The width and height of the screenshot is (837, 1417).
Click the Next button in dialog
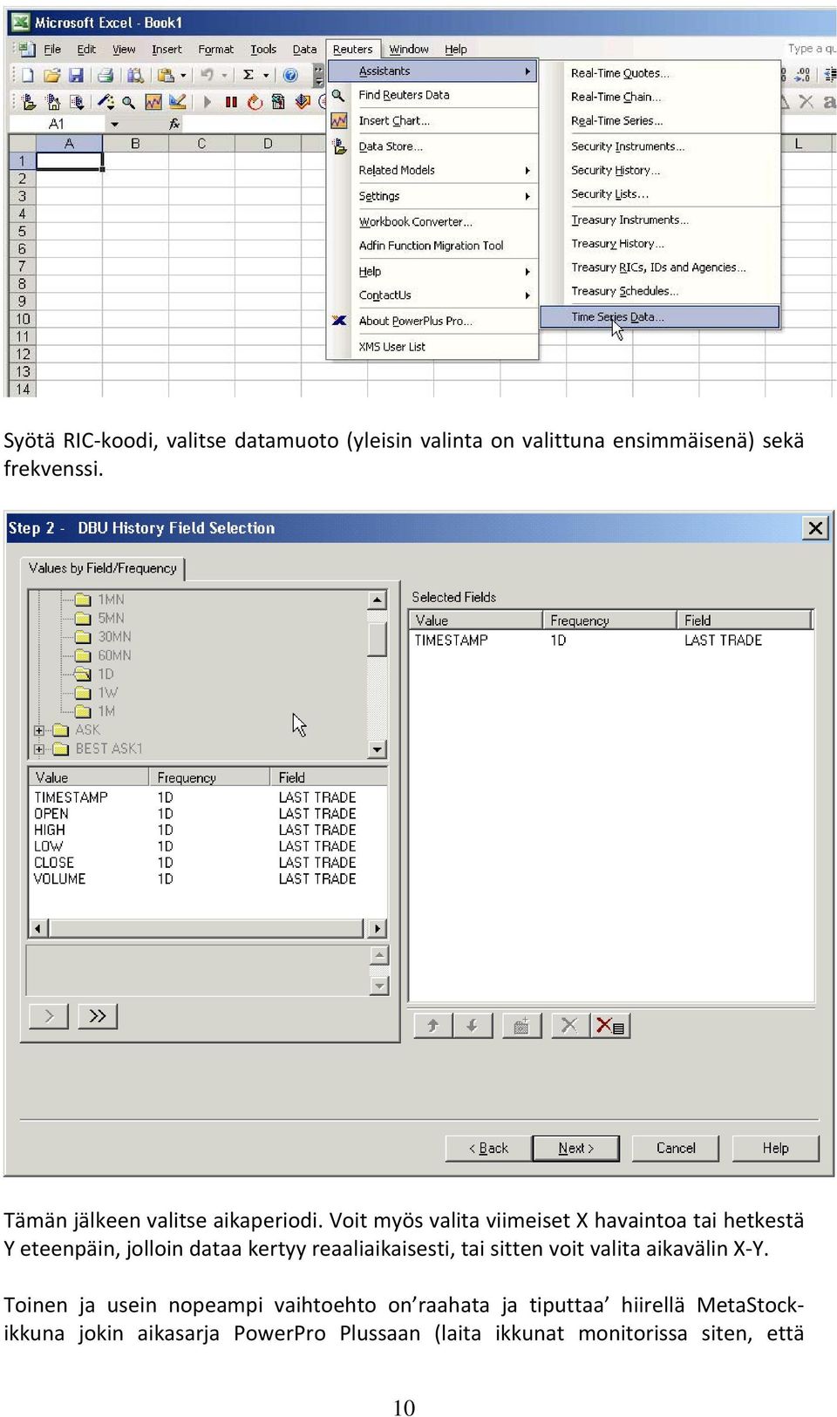pyautogui.click(x=576, y=1149)
